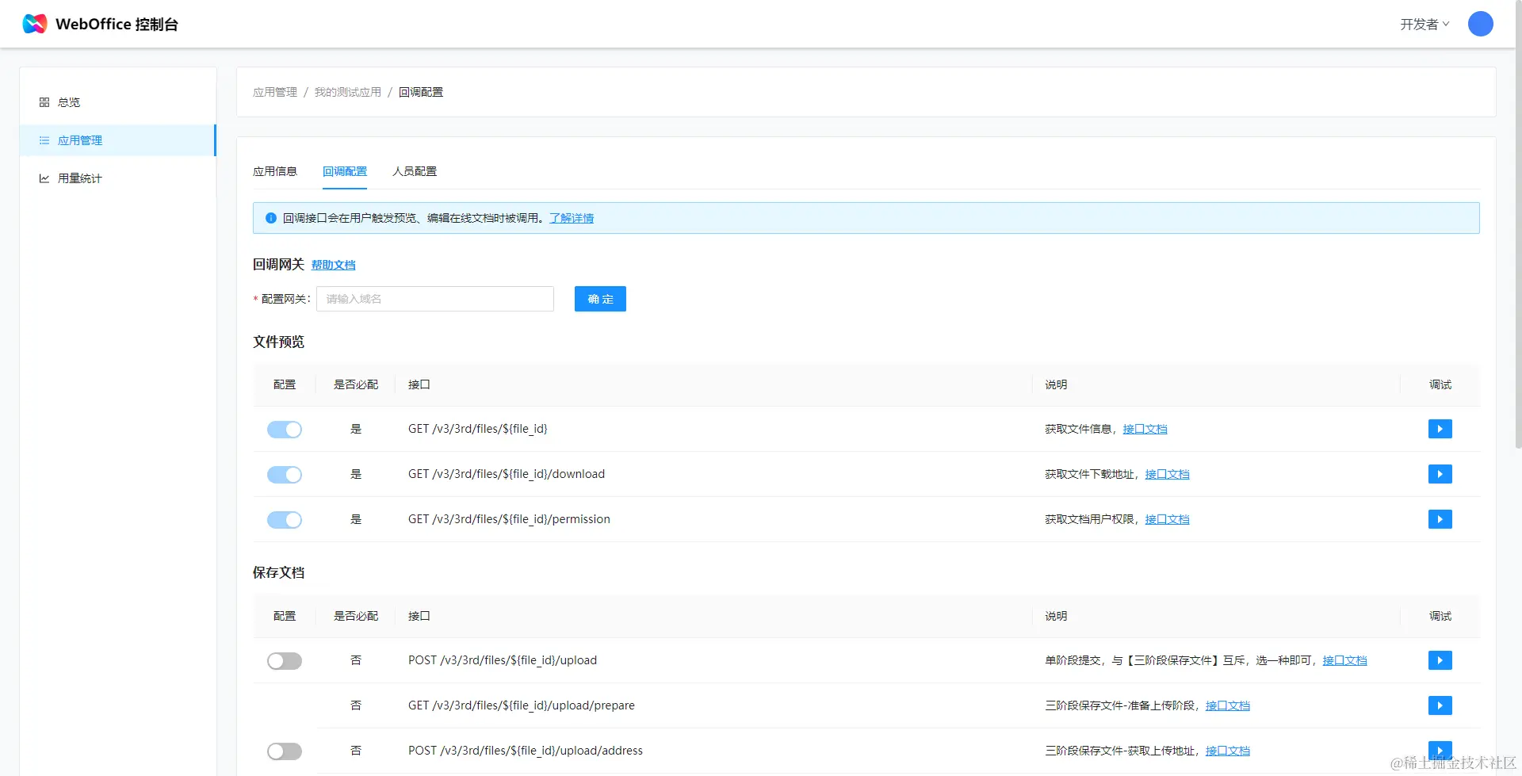Image resolution: width=1522 pixels, height=776 pixels.
Task: Open 接口文档 link for 准备上传阶段
Action: click(x=1227, y=705)
